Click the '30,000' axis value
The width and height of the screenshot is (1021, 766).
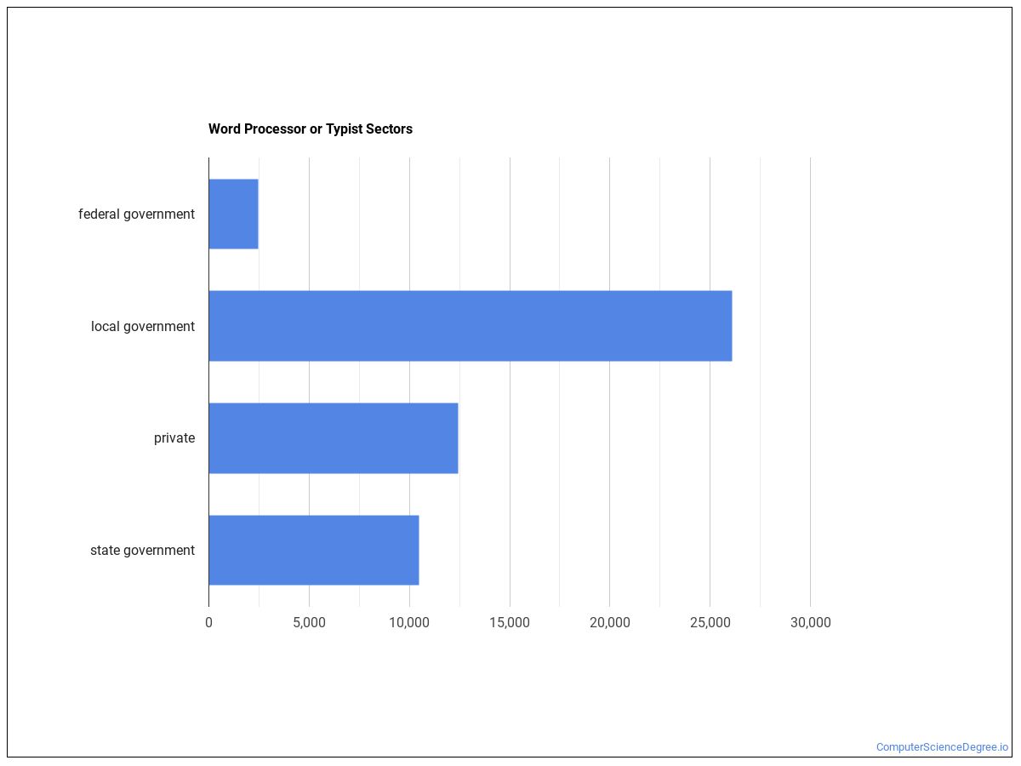[x=811, y=623]
